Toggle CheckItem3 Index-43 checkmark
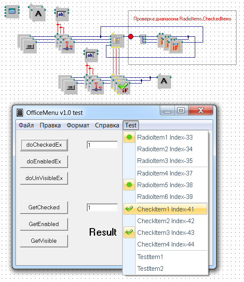This screenshot has height=282, width=244. pyautogui.click(x=165, y=232)
